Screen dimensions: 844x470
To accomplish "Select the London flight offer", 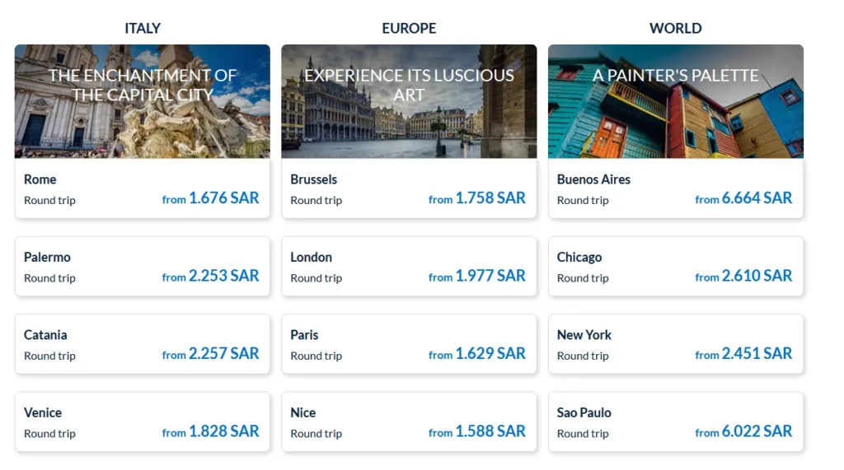I will point(409,266).
